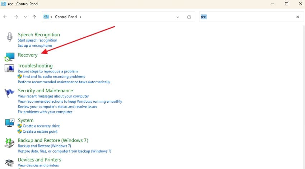Click 'Restore data, files, or computer from backup'
The width and height of the screenshot is (305, 169).
click(x=65, y=151)
